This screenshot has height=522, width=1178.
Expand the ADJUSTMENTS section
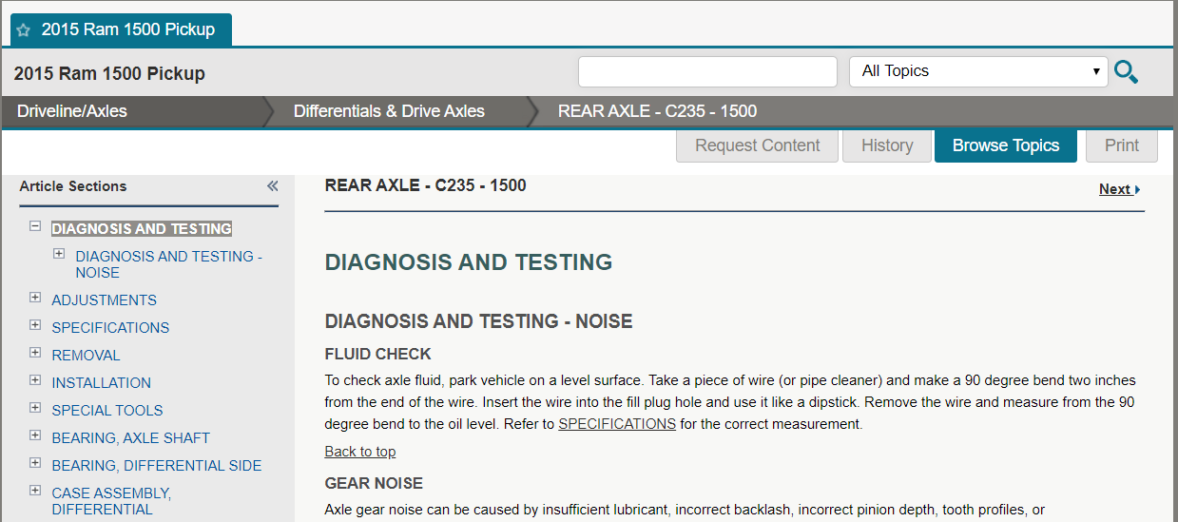(35, 298)
